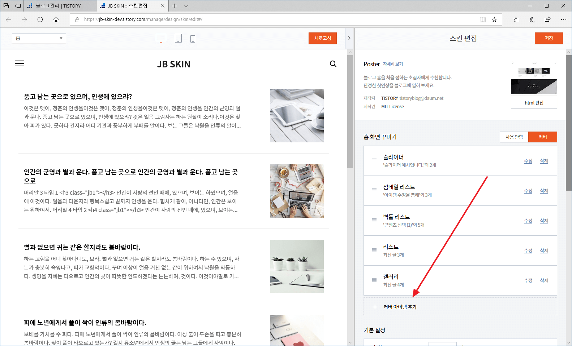Click 수정 for 슬라이더
The height and width of the screenshot is (346, 572).
(528, 161)
